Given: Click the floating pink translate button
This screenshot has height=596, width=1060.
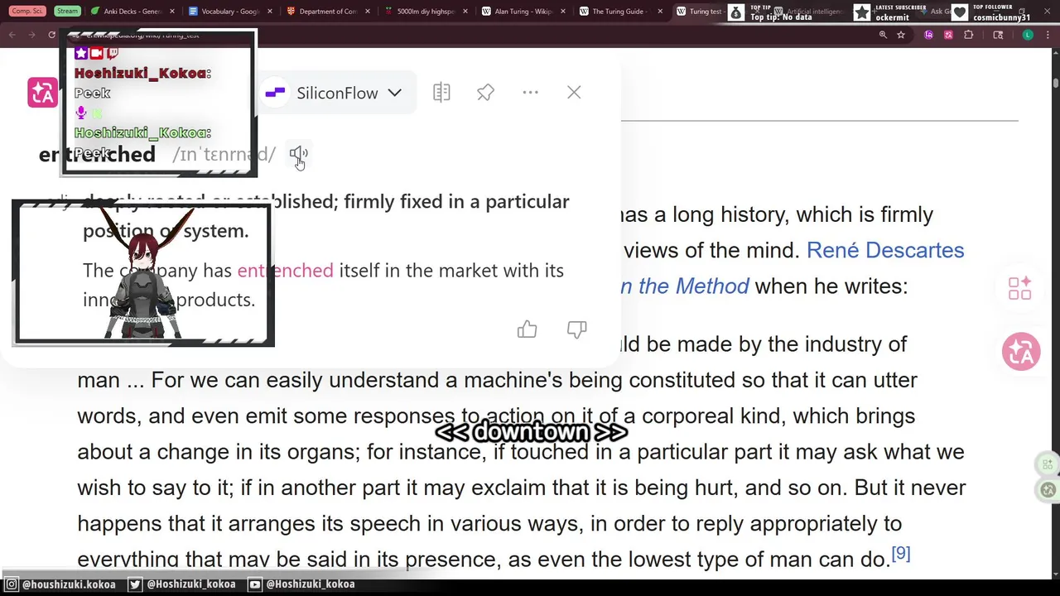Looking at the screenshot, I should click(1021, 352).
